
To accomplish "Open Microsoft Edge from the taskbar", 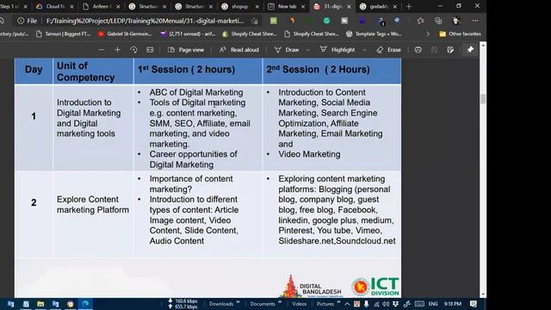I will (x=85, y=304).
